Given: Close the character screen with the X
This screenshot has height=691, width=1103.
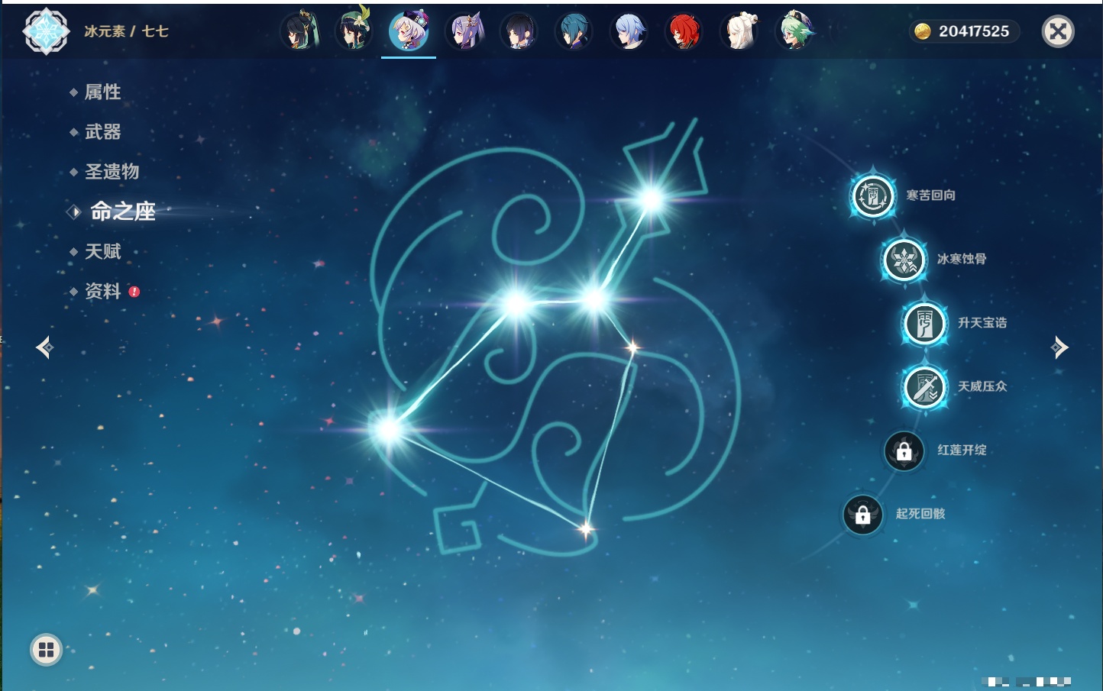Looking at the screenshot, I should pyautogui.click(x=1058, y=31).
